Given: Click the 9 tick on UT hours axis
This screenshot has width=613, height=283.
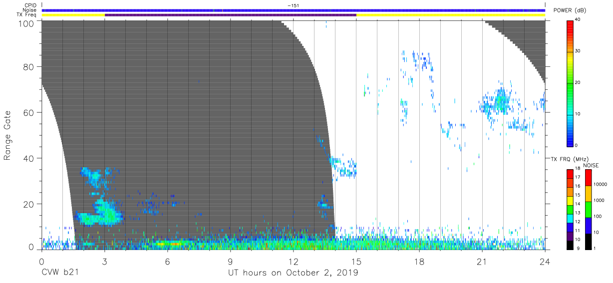Looking at the screenshot, I should tap(231, 262).
